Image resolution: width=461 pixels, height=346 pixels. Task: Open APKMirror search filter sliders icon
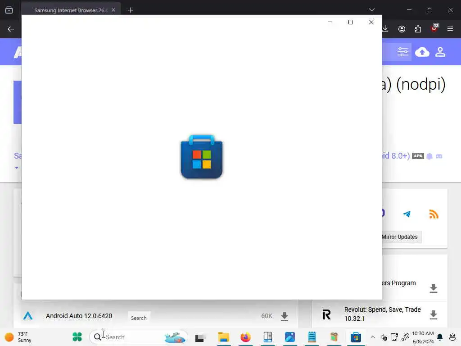tap(403, 52)
